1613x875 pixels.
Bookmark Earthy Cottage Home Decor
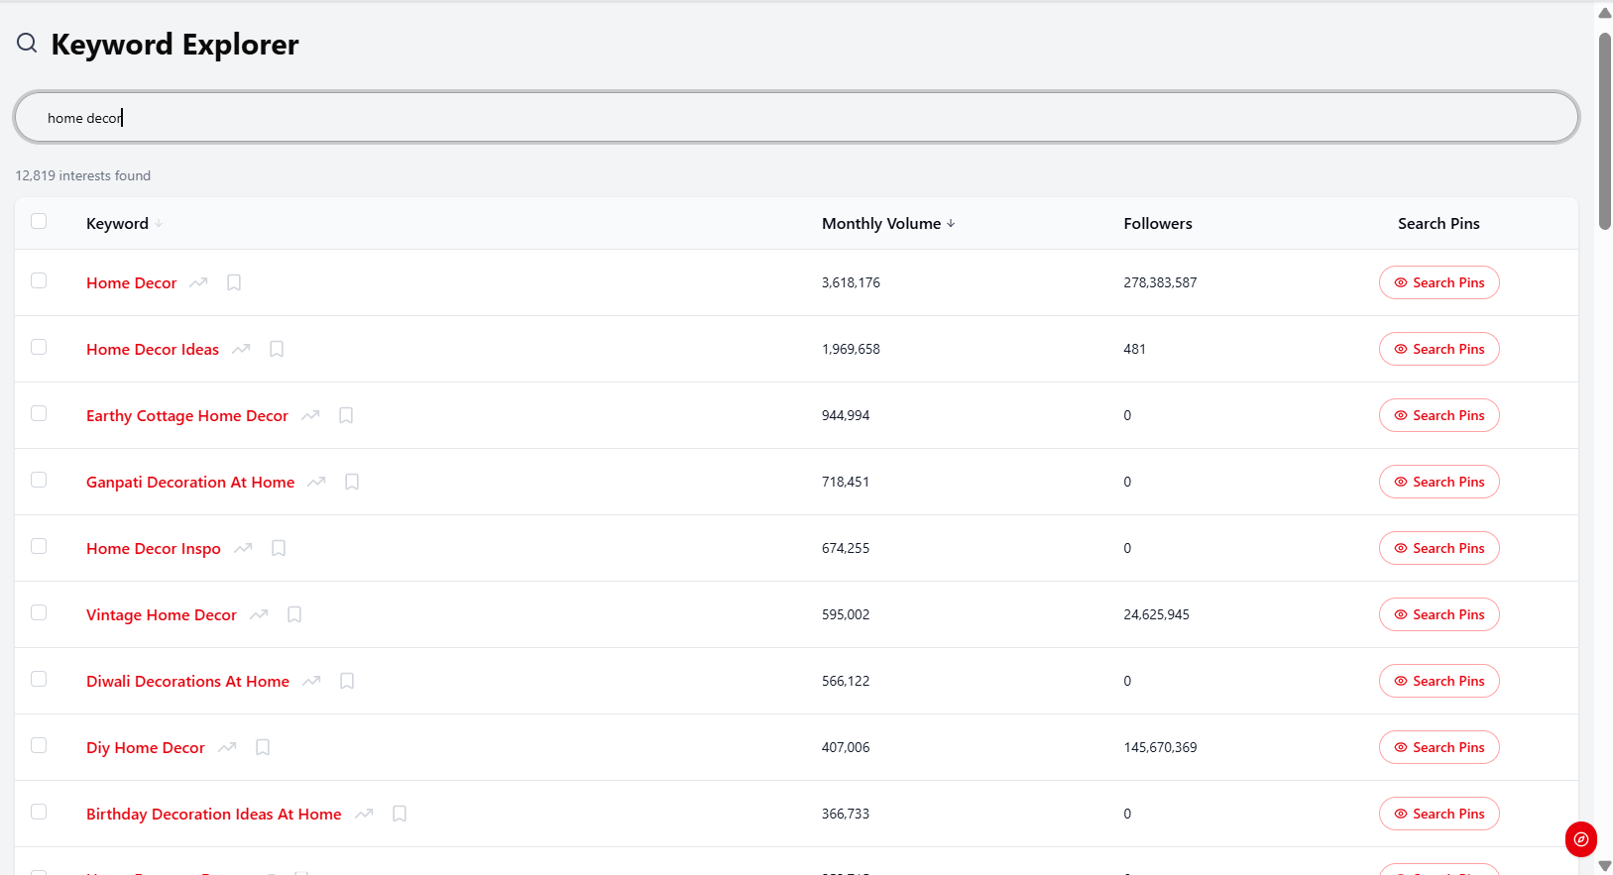click(x=346, y=415)
